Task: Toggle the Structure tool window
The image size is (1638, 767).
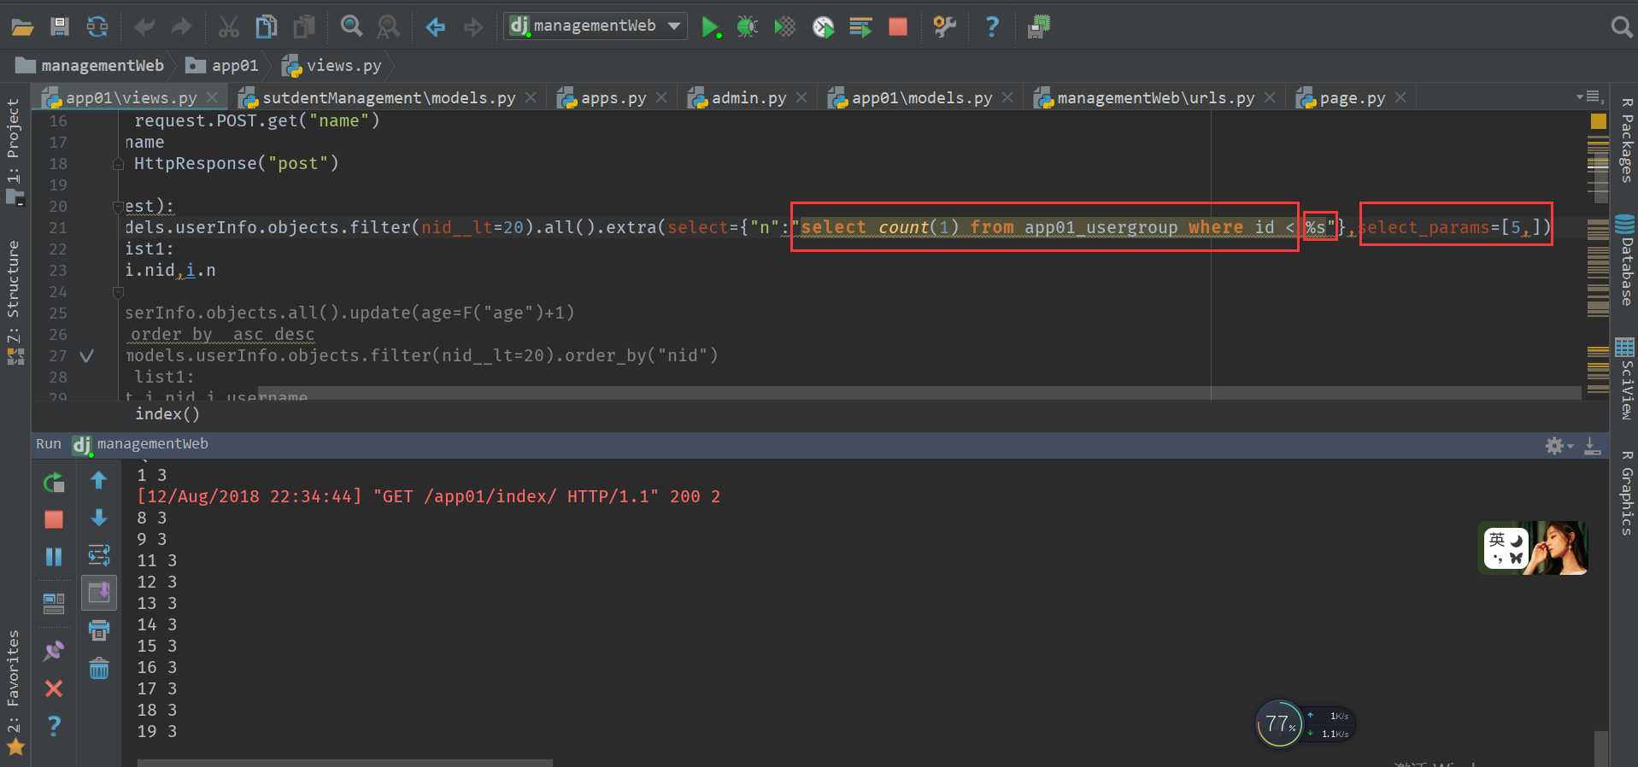Action: tap(14, 302)
